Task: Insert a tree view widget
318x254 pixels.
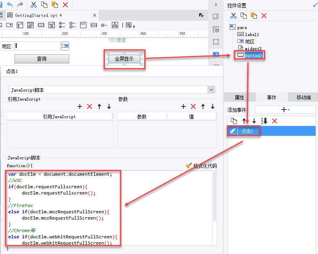Action: 115,25
